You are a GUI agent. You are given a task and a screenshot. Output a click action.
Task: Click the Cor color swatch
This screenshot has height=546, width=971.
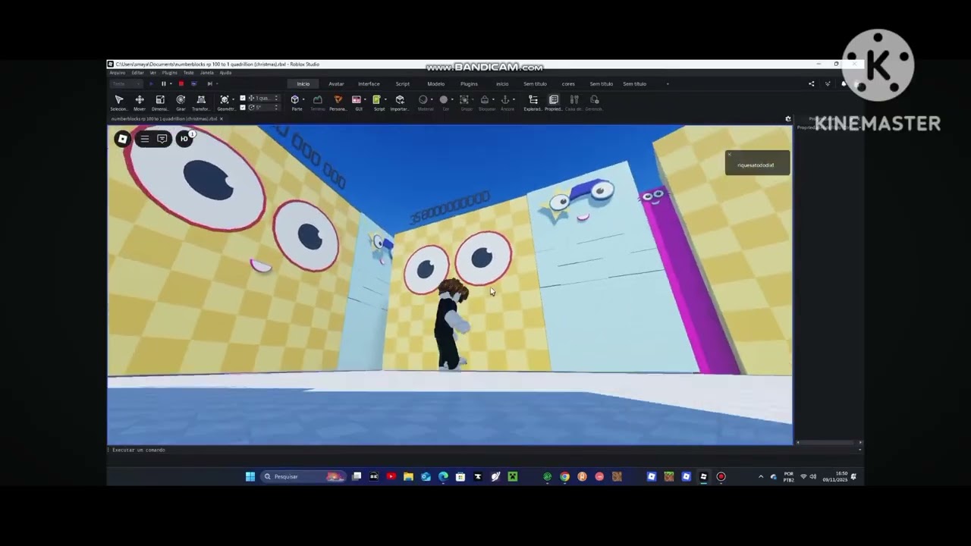click(444, 99)
